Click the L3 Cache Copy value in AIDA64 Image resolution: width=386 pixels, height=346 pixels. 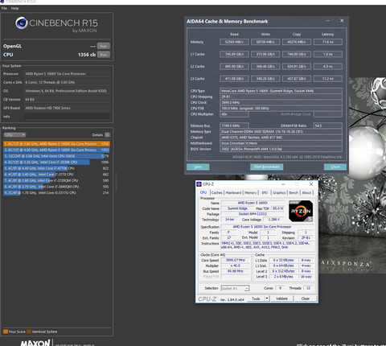coord(297,79)
